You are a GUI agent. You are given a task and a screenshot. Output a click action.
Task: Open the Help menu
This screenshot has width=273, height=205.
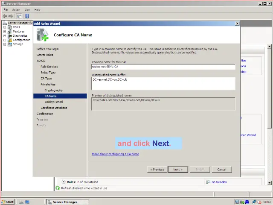[37, 10]
